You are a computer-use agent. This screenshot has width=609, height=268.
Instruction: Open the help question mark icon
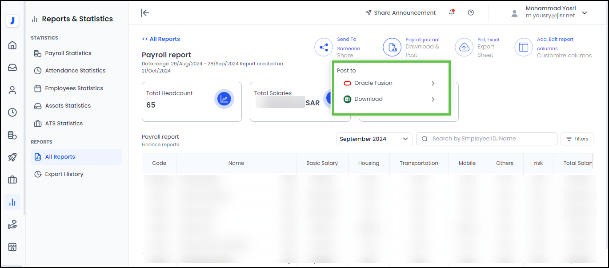click(x=471, y=13)
